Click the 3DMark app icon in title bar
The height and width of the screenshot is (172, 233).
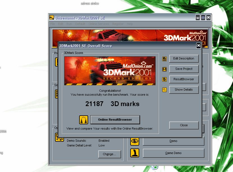coord(52,17)
